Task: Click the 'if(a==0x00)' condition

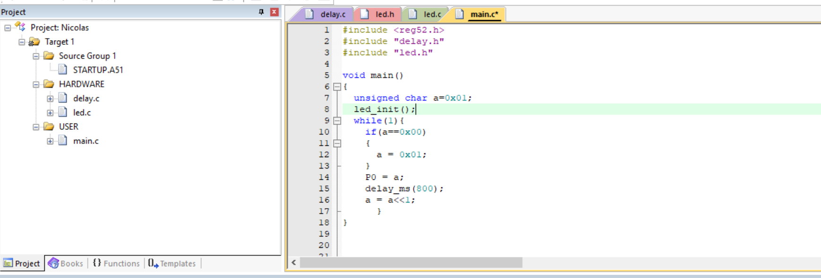Action: pyautogui.click(x=396, y=132)
